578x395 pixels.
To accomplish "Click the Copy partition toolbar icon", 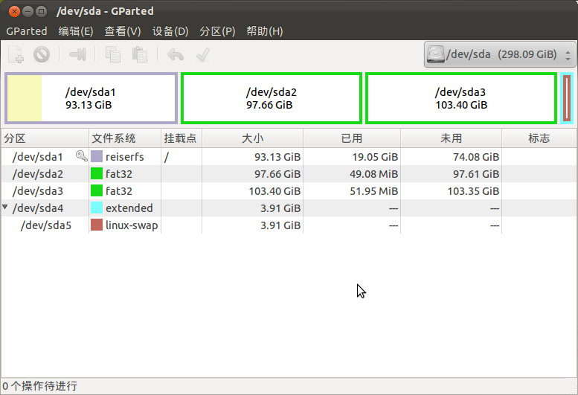I will 113,54.
